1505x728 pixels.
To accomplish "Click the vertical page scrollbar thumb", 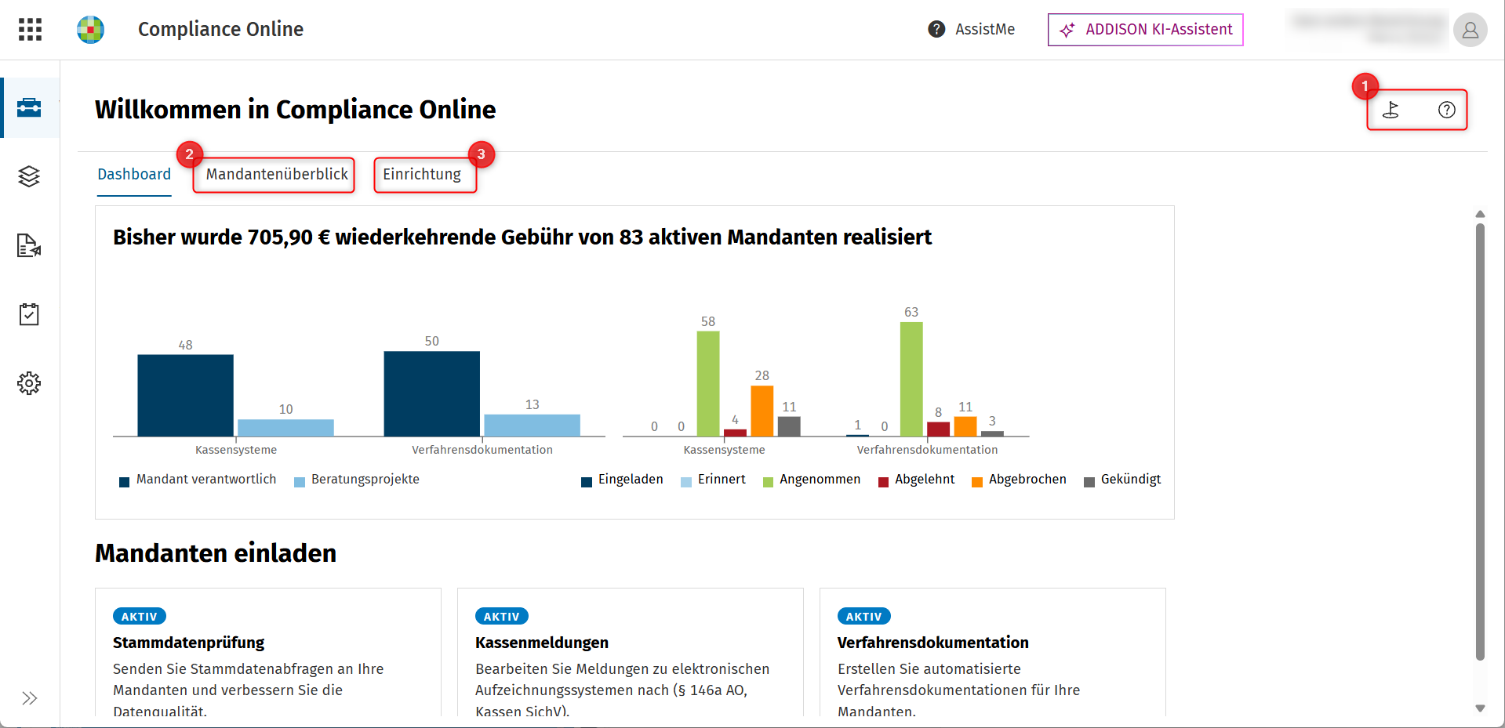I will 1480,442.
